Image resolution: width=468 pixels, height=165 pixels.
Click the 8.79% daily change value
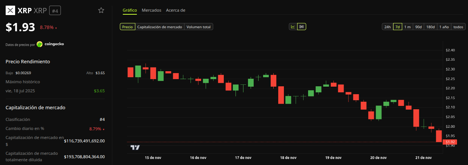click(x=97, y=129)
